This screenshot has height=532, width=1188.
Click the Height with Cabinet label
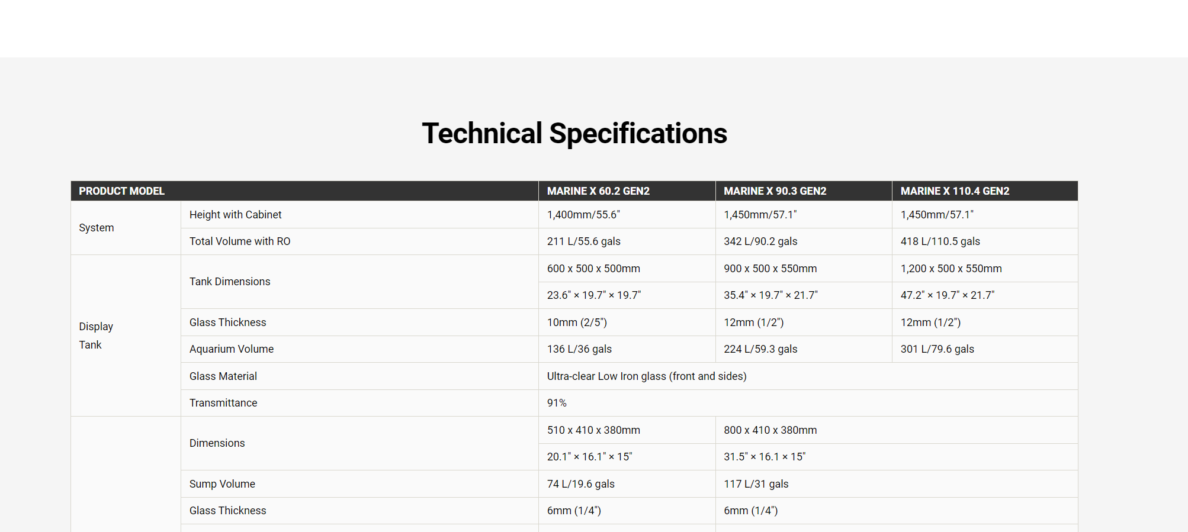(236, 215)
